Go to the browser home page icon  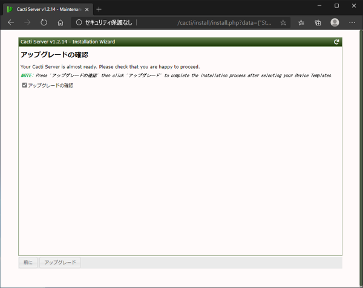tap(60, 22)
